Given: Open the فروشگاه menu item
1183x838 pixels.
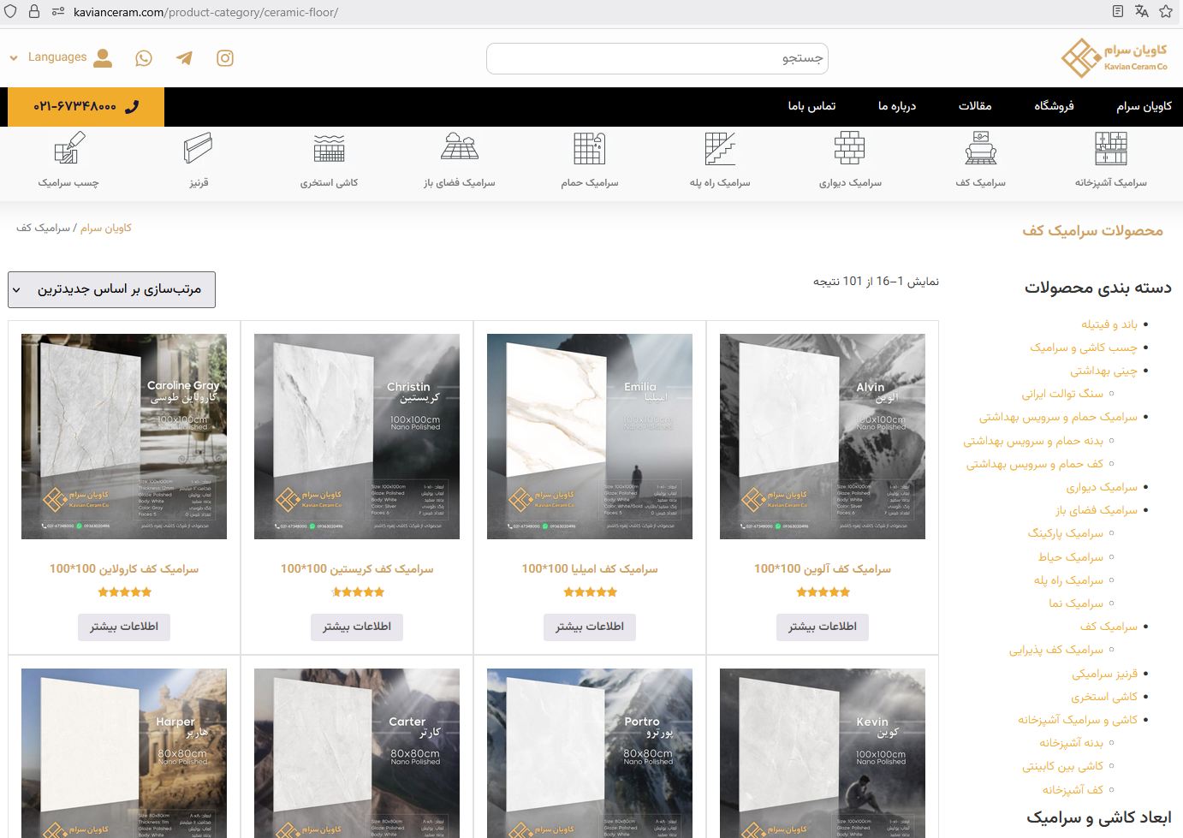Looking at the screenshot, I should pos(1054,106).
